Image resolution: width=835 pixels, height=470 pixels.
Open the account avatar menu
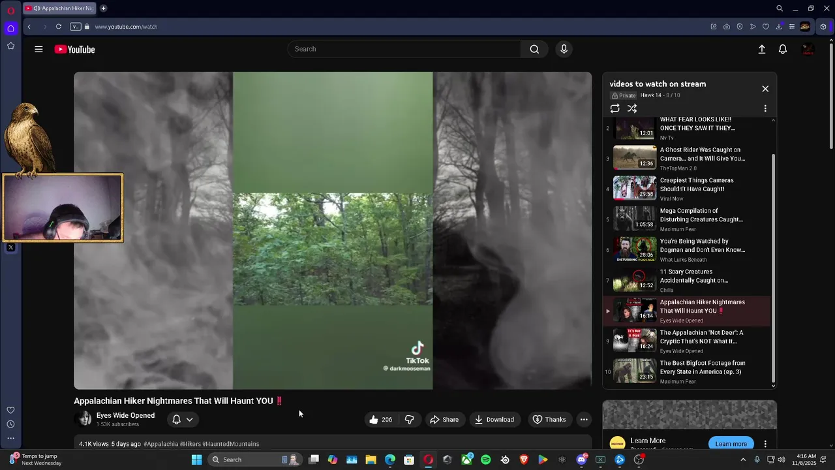click(x=808, y=49)
